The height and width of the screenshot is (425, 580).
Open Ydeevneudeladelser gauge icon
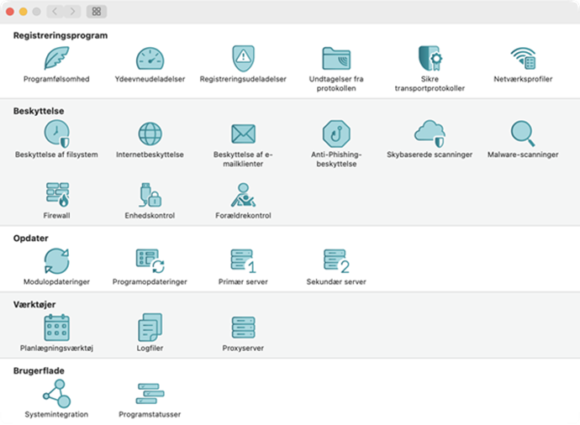150,59
